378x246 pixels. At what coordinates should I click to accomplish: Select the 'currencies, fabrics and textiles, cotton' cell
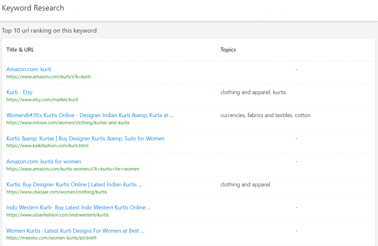[x=265, y=115]
